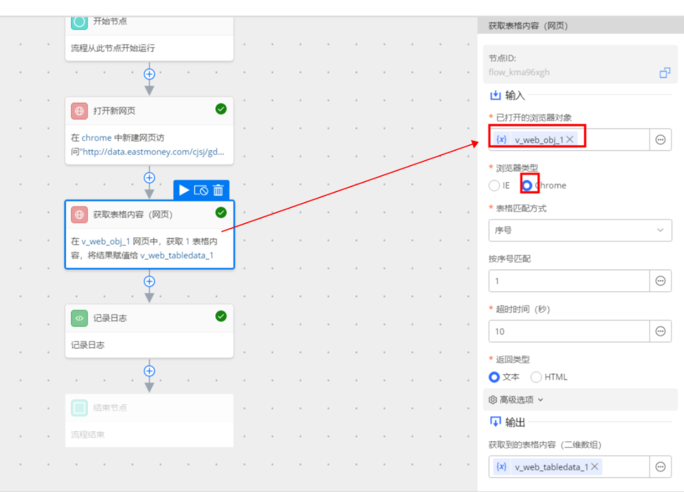Click the output table content variable field
Screen dimensions: 684x492
coord(569,467)
